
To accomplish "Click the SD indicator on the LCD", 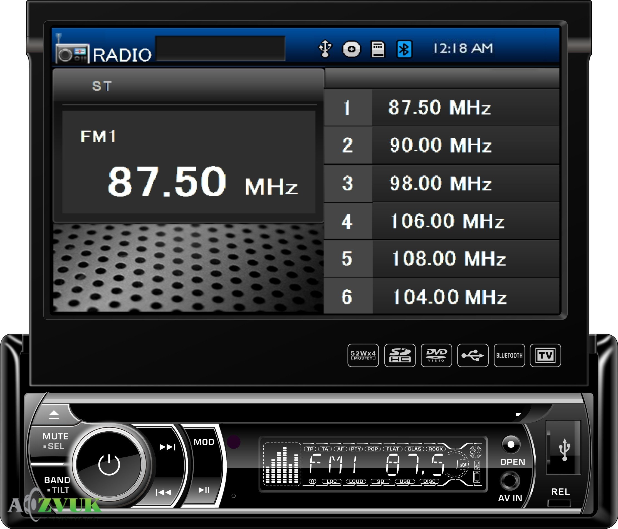I will pos(380,481).
